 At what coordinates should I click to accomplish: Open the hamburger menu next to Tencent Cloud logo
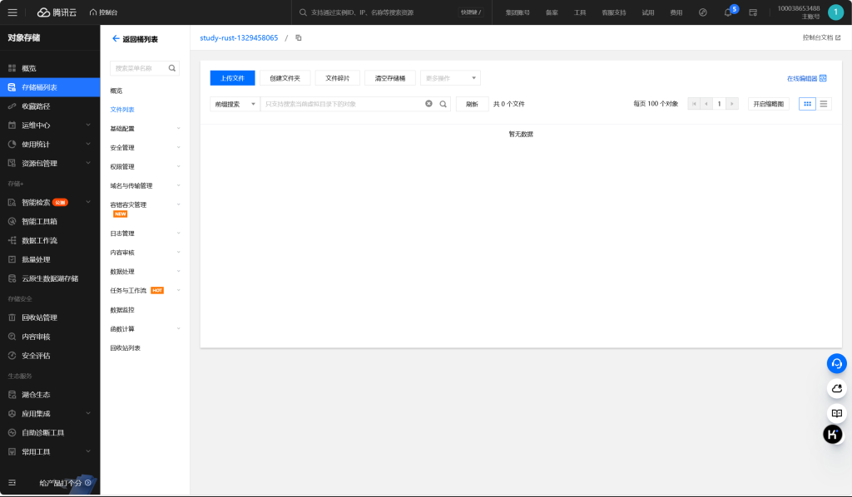coord(12,12)
